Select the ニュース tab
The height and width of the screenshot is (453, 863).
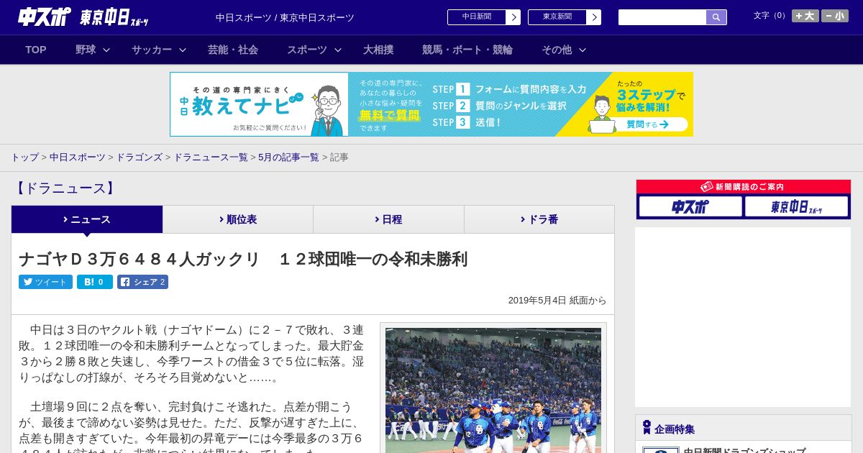[87, 219]
